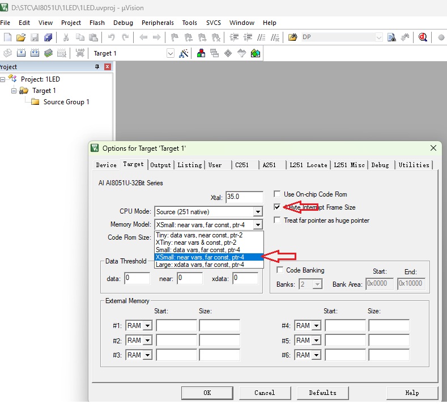
Task: Click the Start/Stop Debug Session icon
Action: pos(423,37)
